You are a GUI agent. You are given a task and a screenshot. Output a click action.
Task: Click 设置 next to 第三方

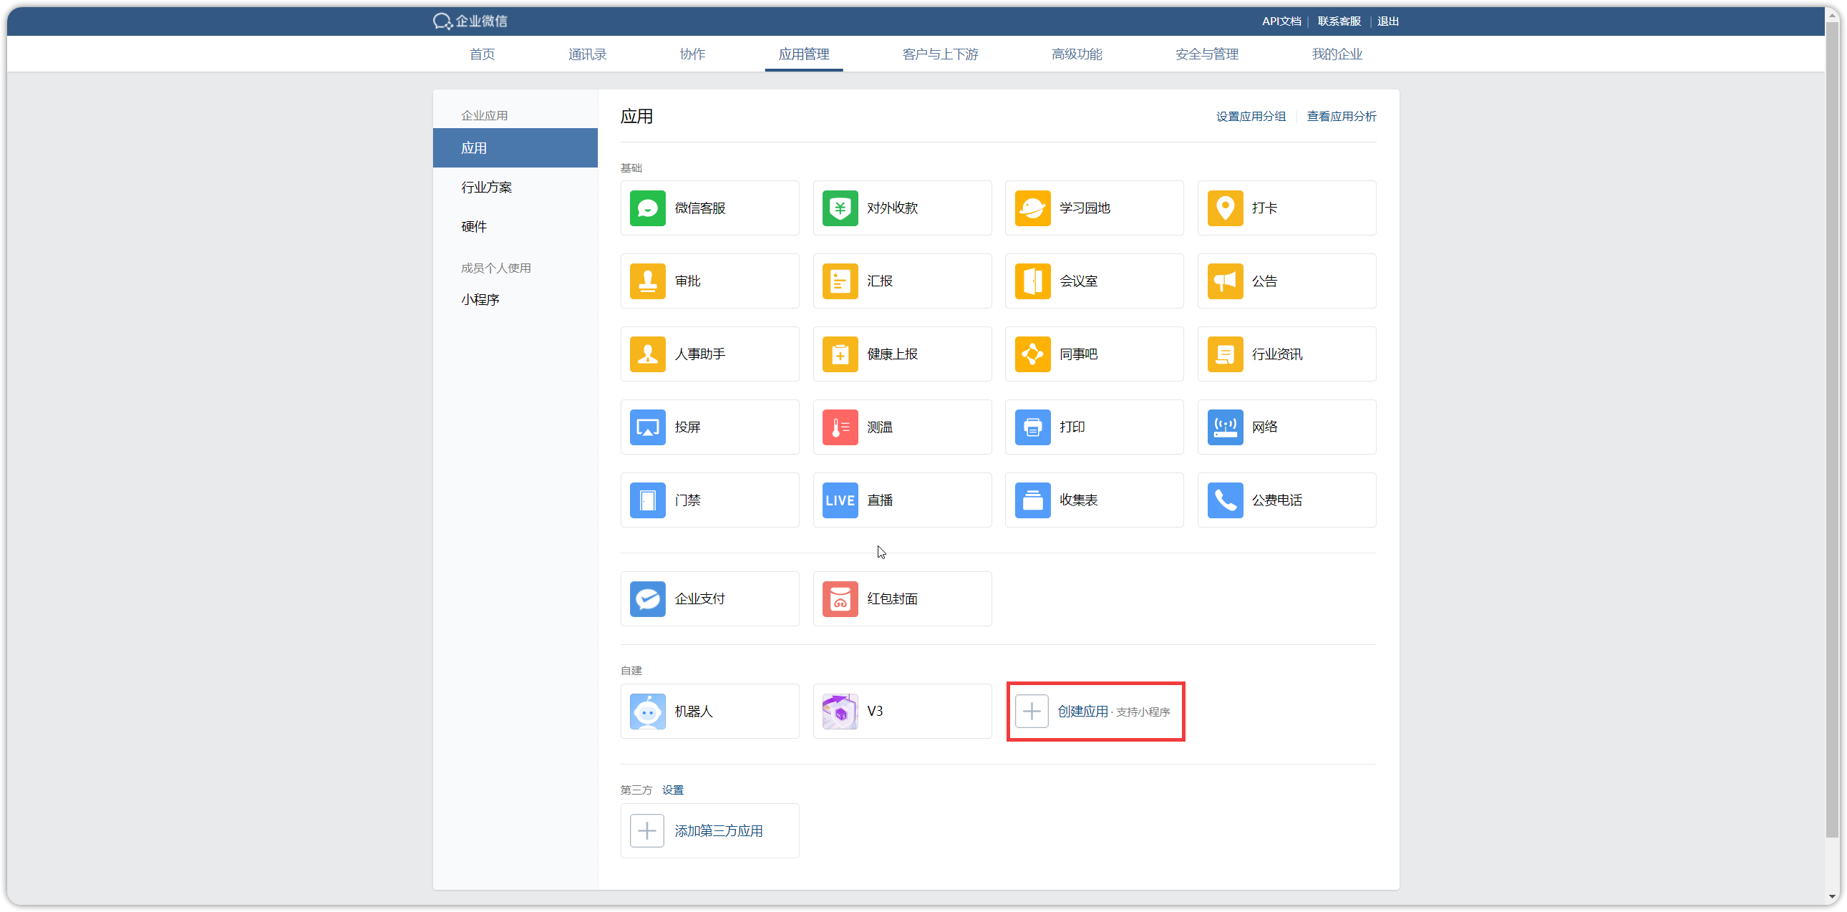coord(672,790)
